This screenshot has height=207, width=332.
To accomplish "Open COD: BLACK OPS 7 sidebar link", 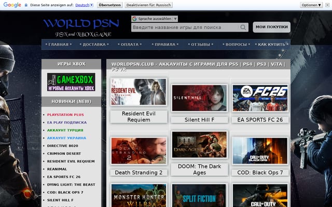I will point(65,193).
